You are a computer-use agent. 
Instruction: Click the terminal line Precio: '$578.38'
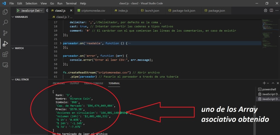(x=70, y=109)
